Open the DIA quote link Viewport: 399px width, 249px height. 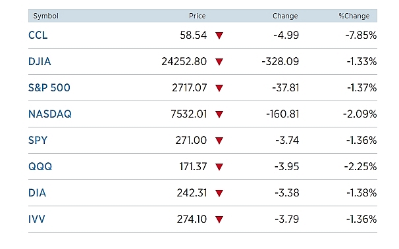(37, 193)
